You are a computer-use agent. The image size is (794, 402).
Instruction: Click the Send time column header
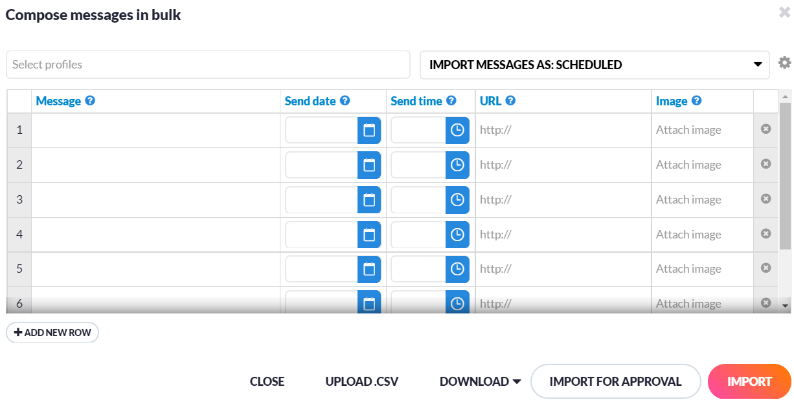(416, 101)
